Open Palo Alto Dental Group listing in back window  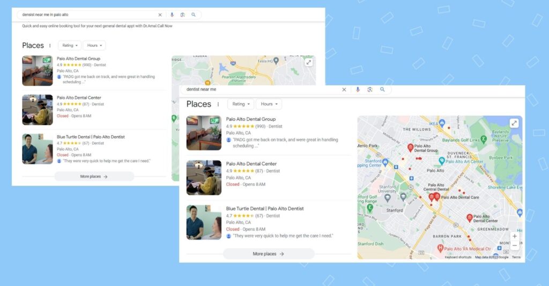pos(78,58)
